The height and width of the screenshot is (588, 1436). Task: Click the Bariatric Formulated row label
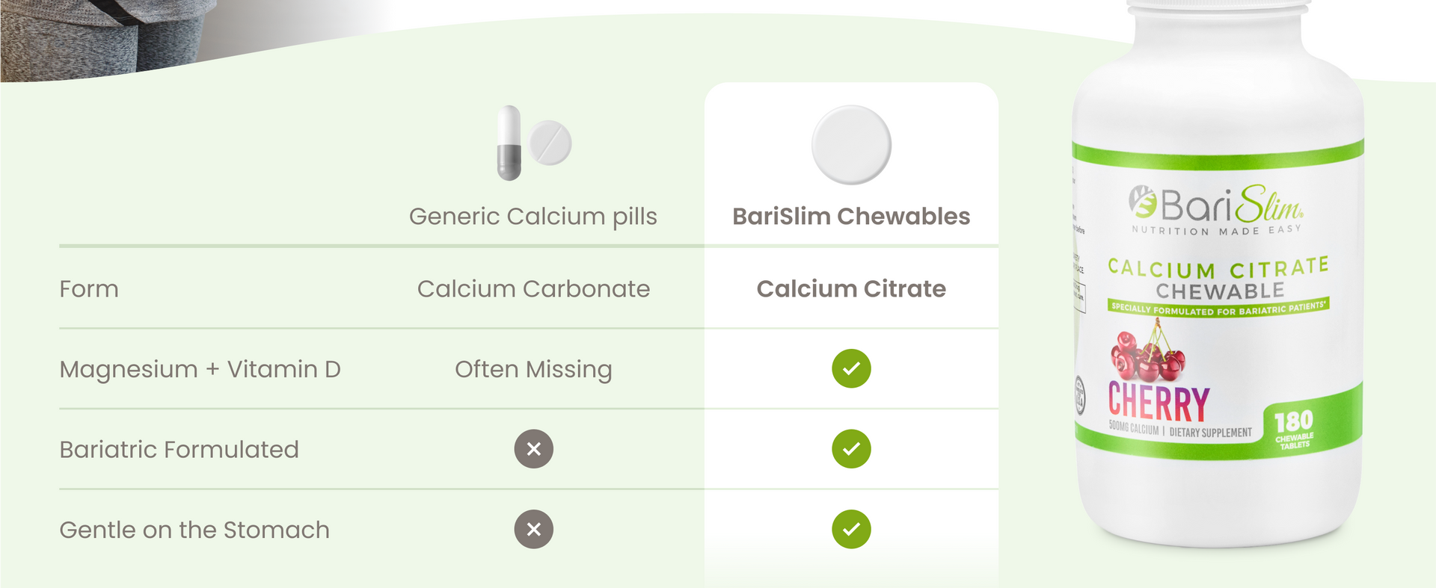tap(179, 450)
